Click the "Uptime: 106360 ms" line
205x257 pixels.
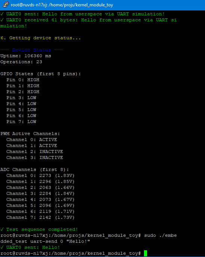point(26,56)
